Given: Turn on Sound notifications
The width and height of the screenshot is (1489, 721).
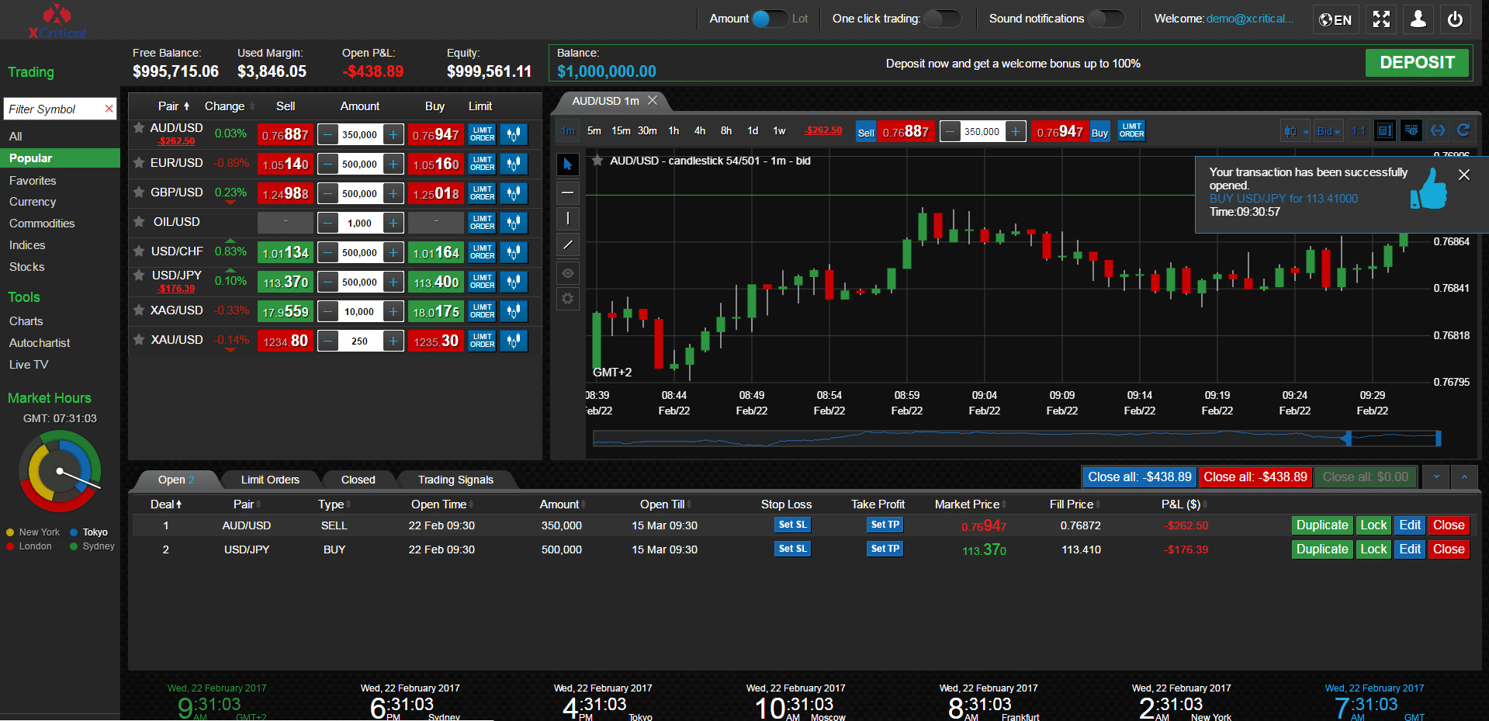Looking at the screenshot, I should tap(1106, 19).
